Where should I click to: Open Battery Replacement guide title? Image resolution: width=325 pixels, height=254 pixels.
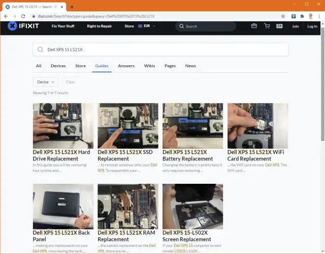(x=188, y=155)
